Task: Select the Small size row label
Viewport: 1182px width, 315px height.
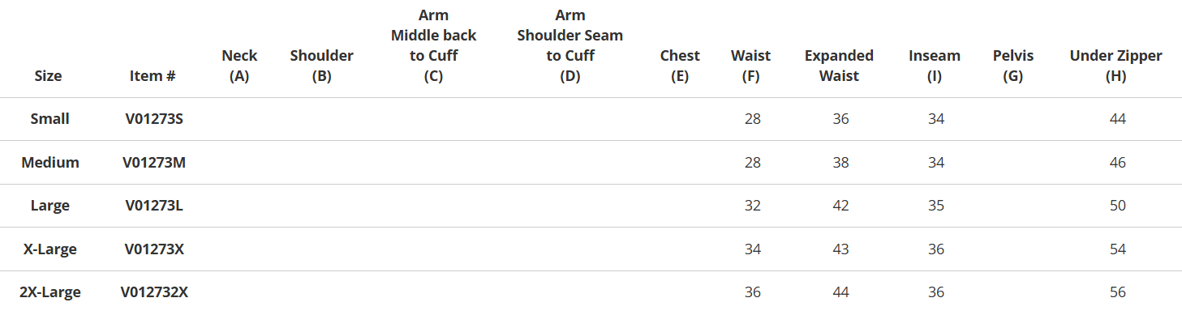Action: pyautogui.click(x=49, y=119)
